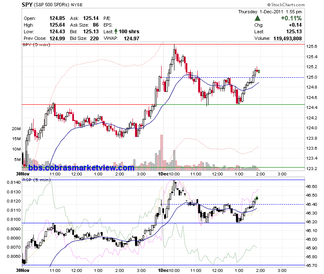Select the Low value 124.43
This screenshot has height=274, width=324.
tap(57, 32)
